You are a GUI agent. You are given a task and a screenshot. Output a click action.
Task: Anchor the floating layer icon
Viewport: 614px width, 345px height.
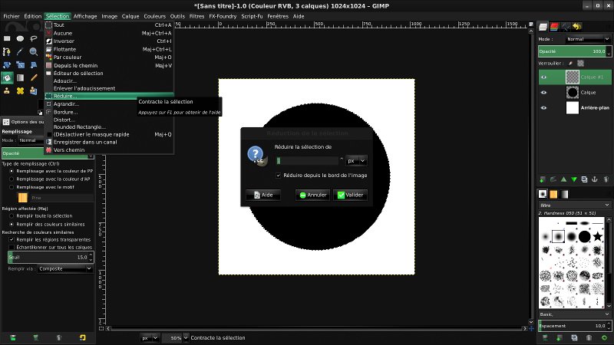(x=594, y=179)
